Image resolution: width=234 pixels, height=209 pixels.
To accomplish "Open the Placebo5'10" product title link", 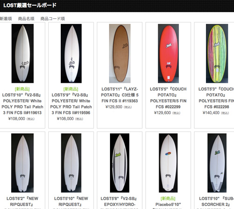I will pyautogui.click(x=168, y=204).
